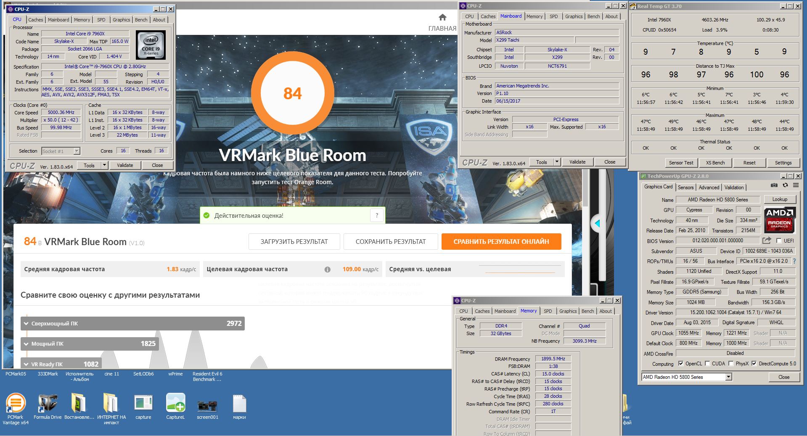Switch to SPD tab in Memory CPU-Z window

[548, 311]
